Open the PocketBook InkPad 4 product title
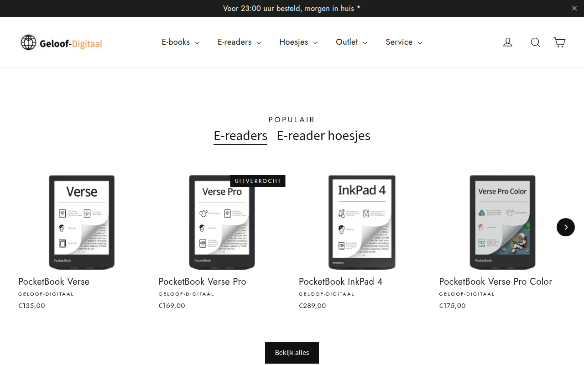This screenshot has width=584, height=365. pos(341,282)
